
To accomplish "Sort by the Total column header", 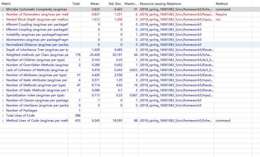I will (75, 4).
